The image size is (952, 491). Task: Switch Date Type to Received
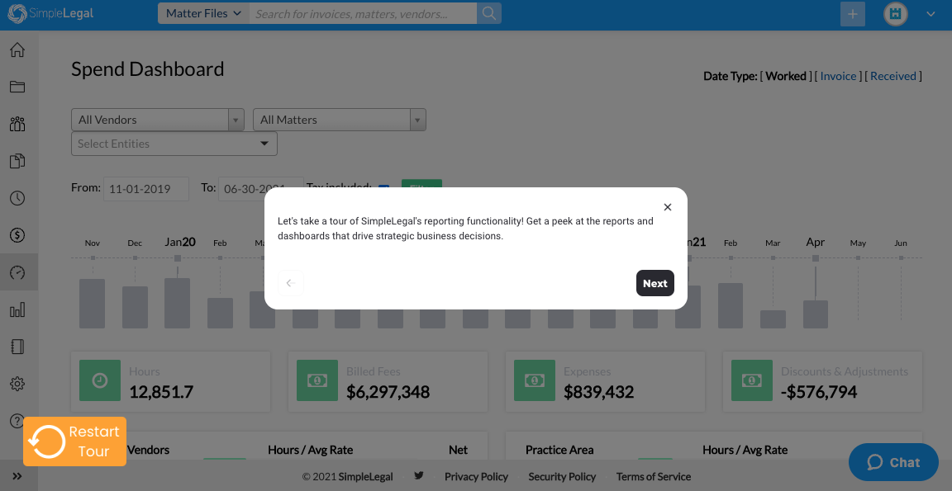click(x=893, y=75)
